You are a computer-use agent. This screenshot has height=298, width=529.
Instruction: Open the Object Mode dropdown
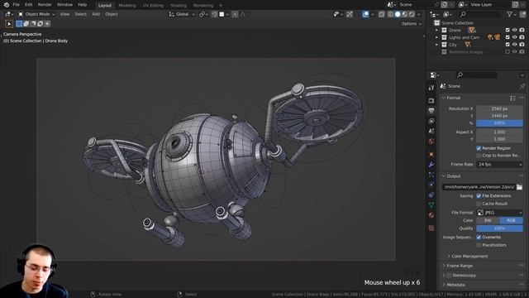(36, 14)
